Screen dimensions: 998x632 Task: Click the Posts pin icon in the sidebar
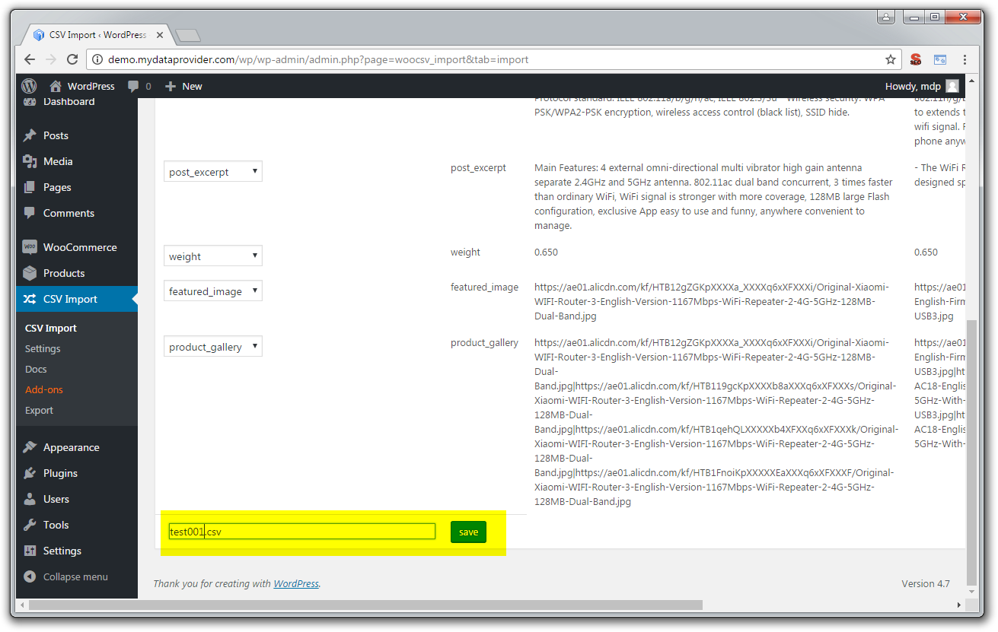[30, 135]
